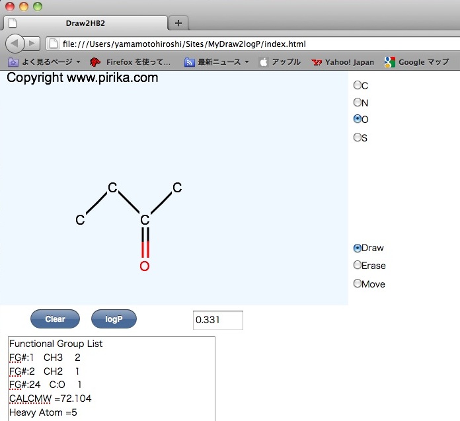Screen dimensions: 460x421
Task: Click the rightmost carbon atom in the structure
Action: tap(177, 188)
